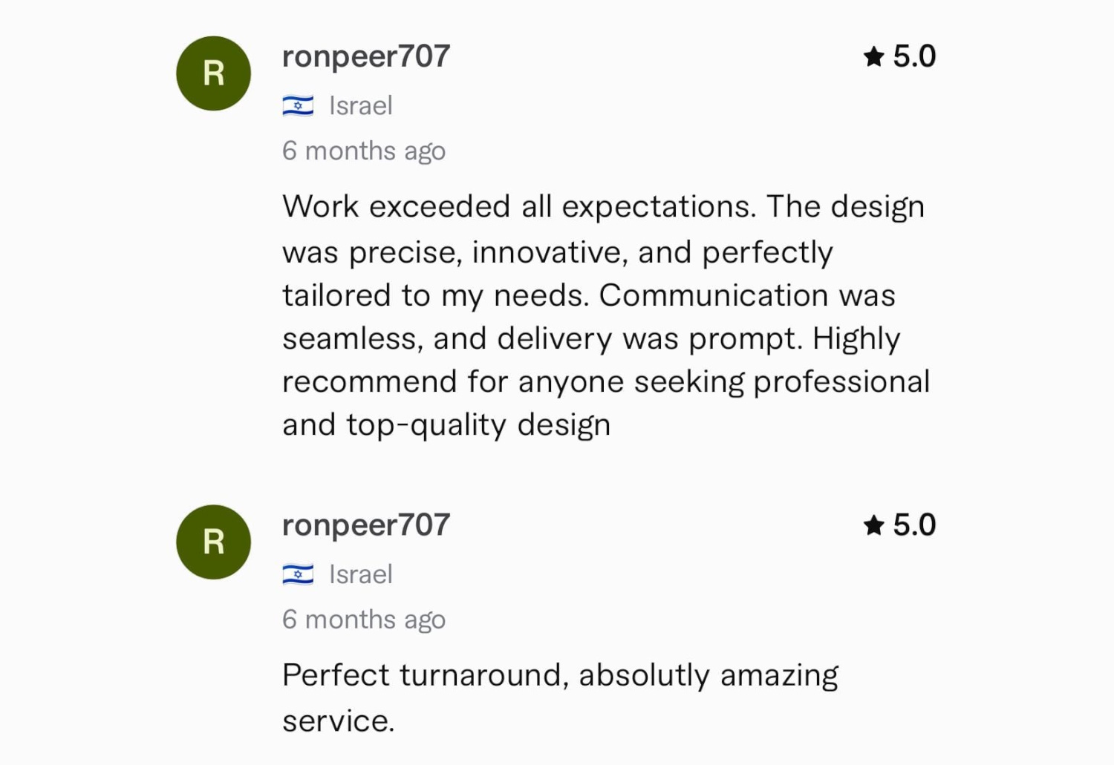The image size is (1114, 765).
Task: Click the Israel country label in the bottom review
Action: [360, 574]
